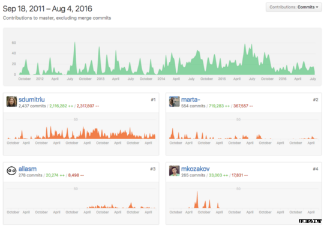Click the 265 commits link
This screenshot has width=330, height=228.
coord(193,175)
